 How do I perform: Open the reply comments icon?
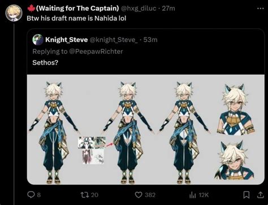click(31, 195)
